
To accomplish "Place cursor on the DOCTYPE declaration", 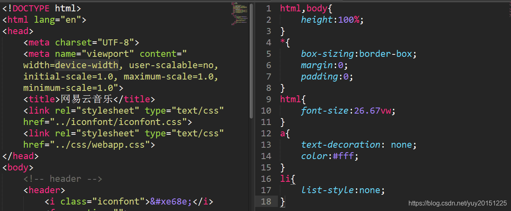I will click(41, 8).
